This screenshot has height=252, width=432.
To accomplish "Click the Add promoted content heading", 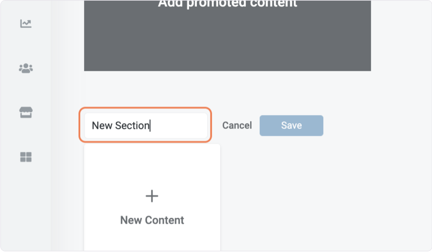I will [x=227, y=4].
